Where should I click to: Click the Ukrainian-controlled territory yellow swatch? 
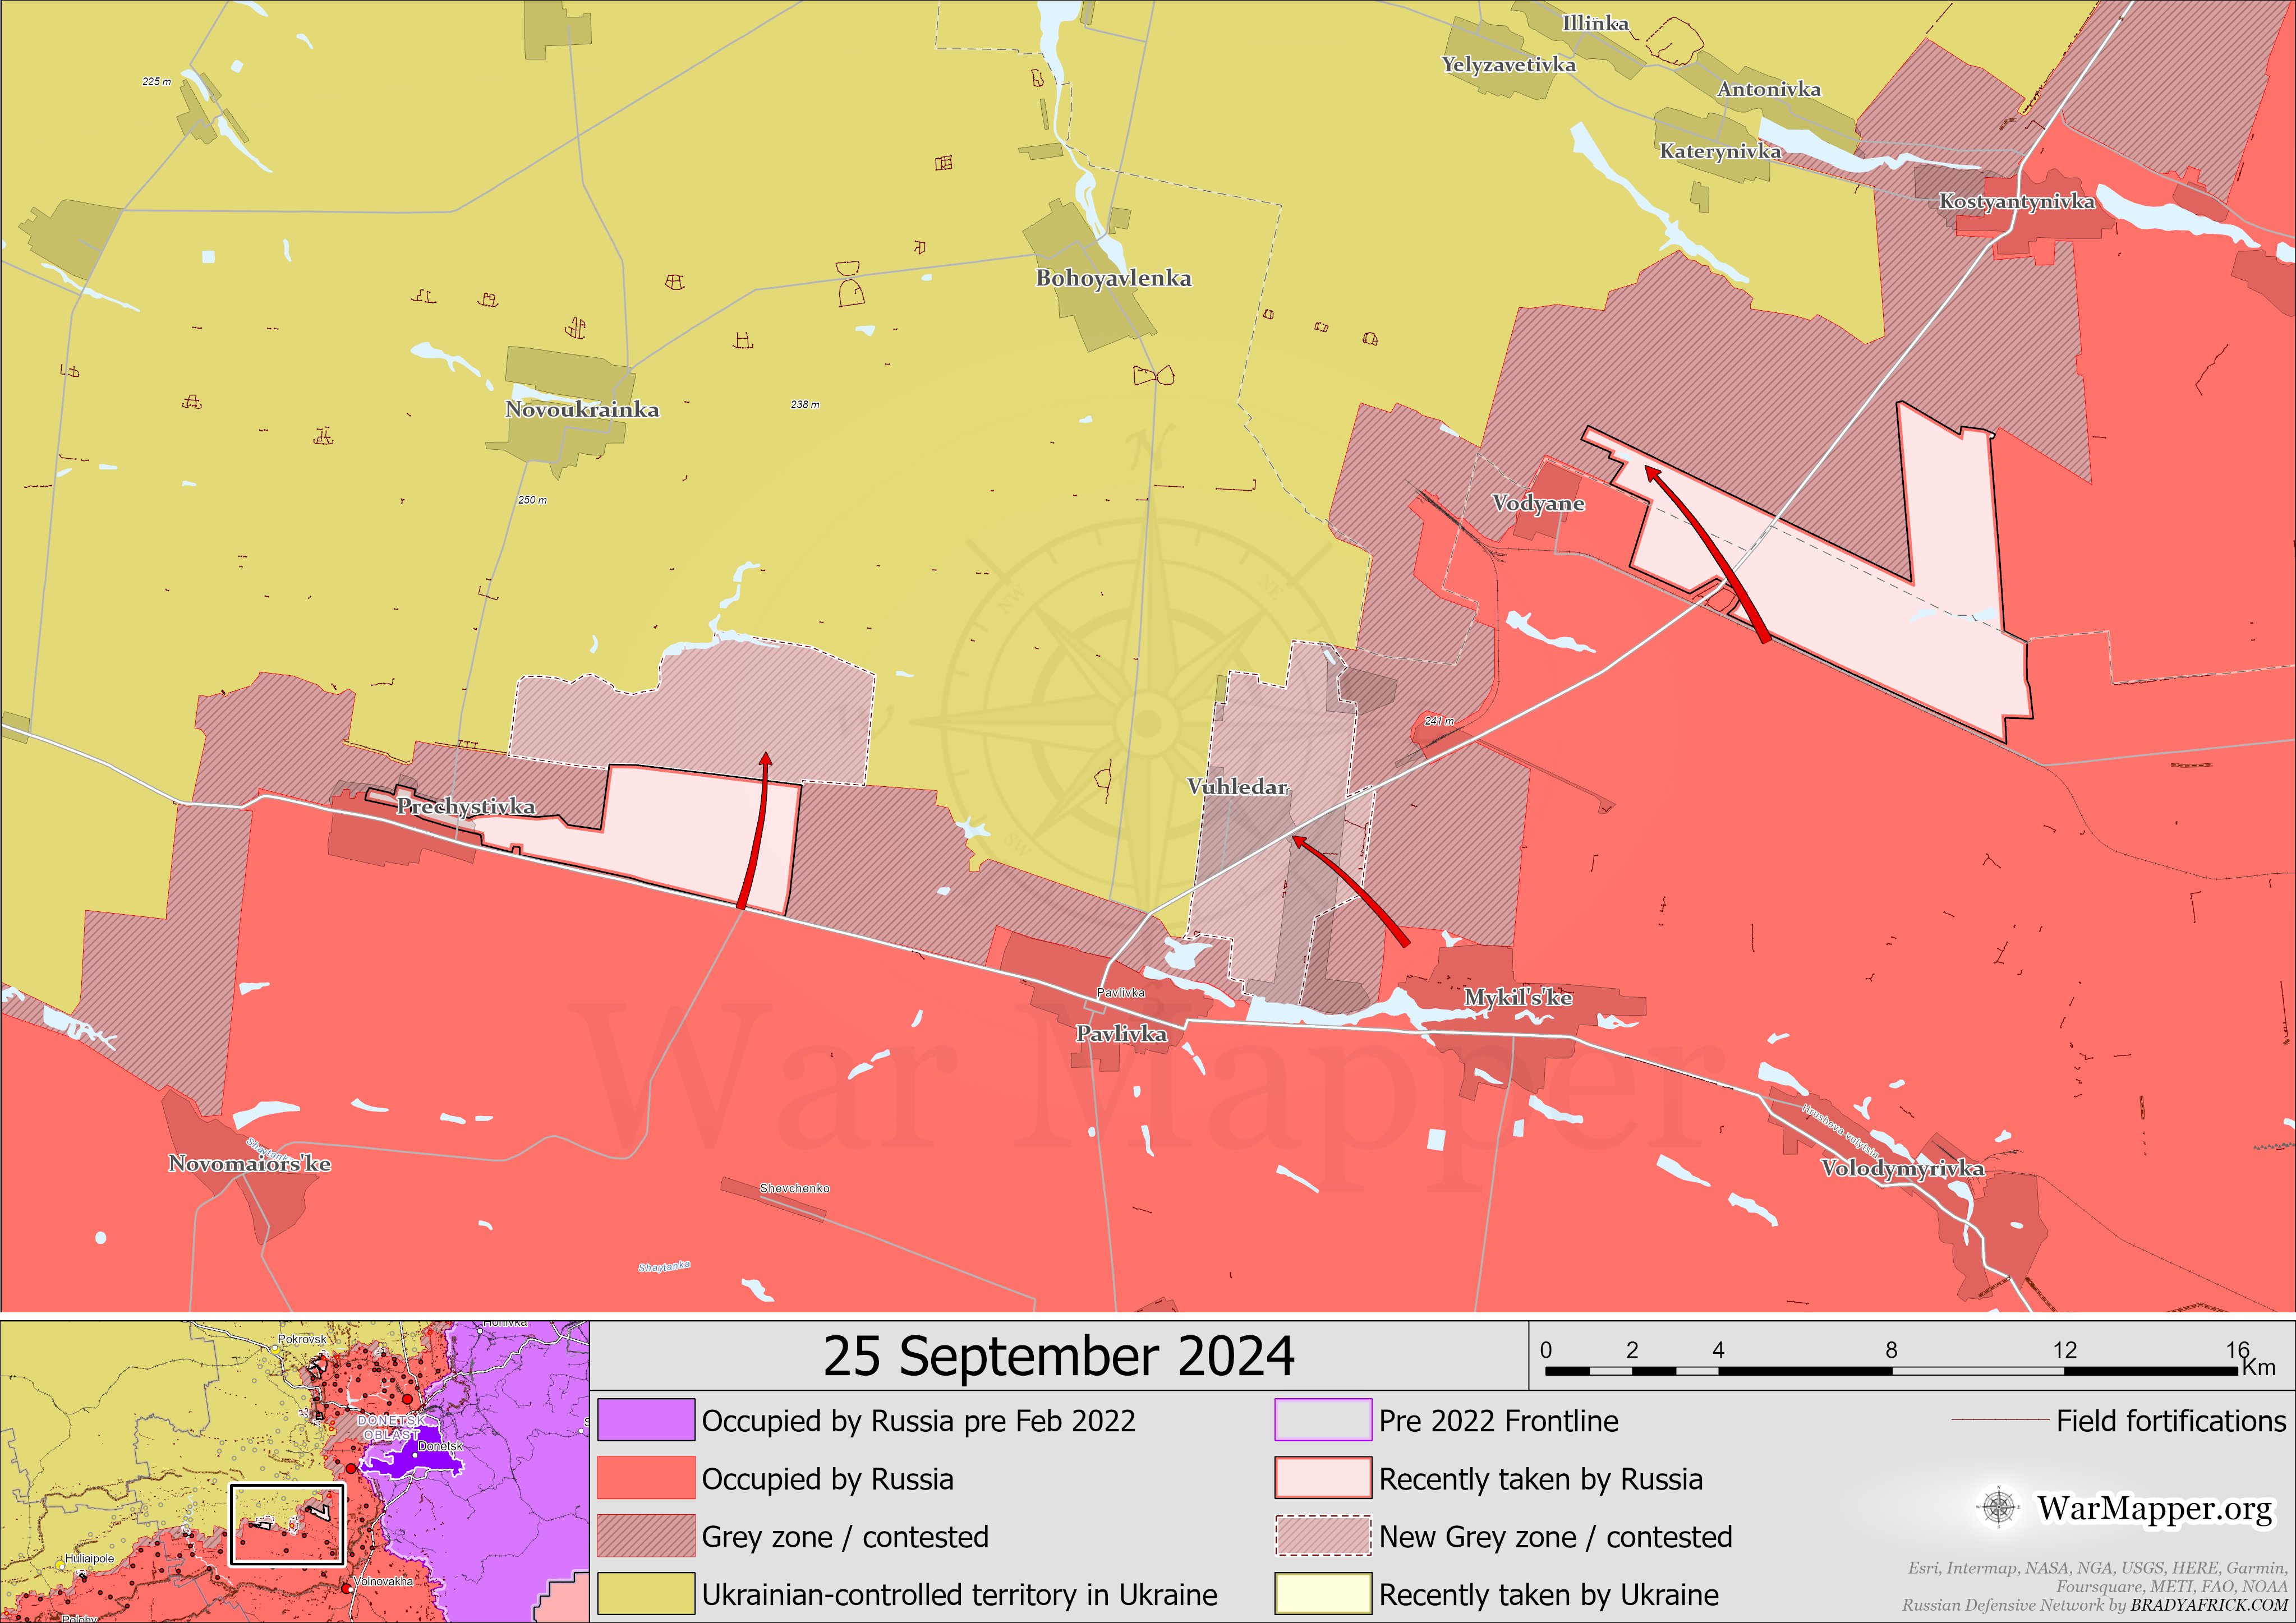point(646,1594)
